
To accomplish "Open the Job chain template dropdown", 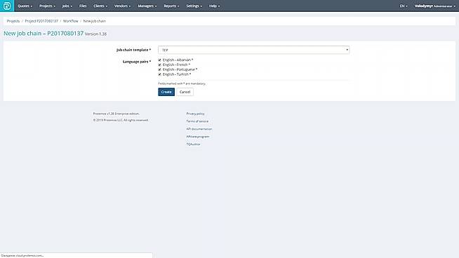I will (x=253, y=50).
